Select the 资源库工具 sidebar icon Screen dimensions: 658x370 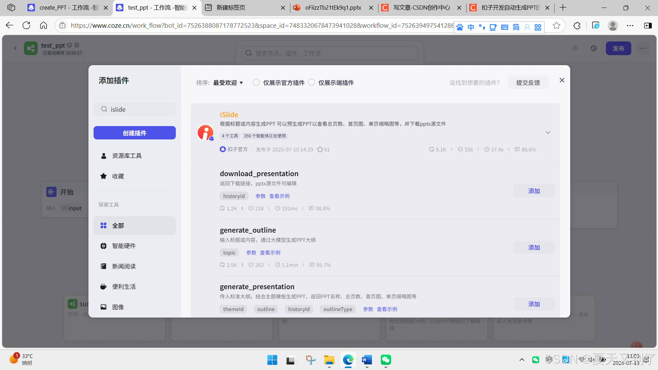click(104, 156)
